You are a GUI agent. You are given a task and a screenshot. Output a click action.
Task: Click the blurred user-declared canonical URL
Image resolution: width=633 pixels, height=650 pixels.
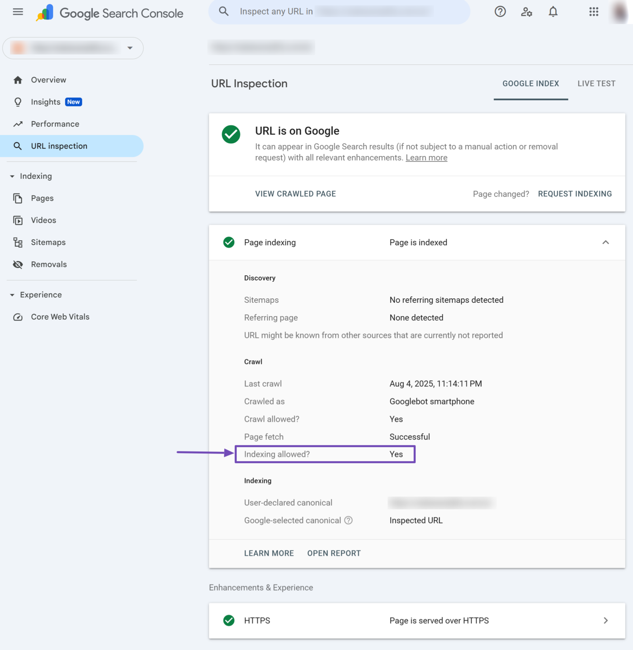442,503
